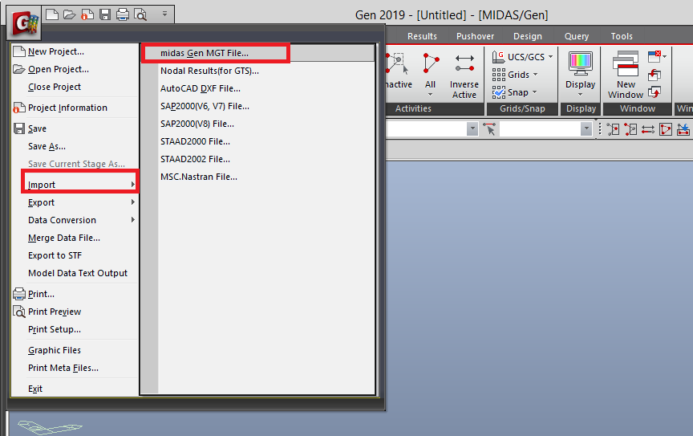Select Merge Data File menu entry
The width and height of the screenshot is (693, 436).
click(x=75, y=238)
